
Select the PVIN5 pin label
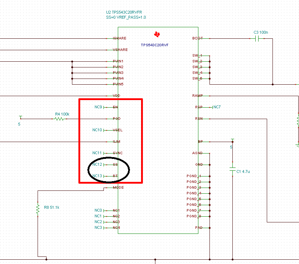(118, 84)
